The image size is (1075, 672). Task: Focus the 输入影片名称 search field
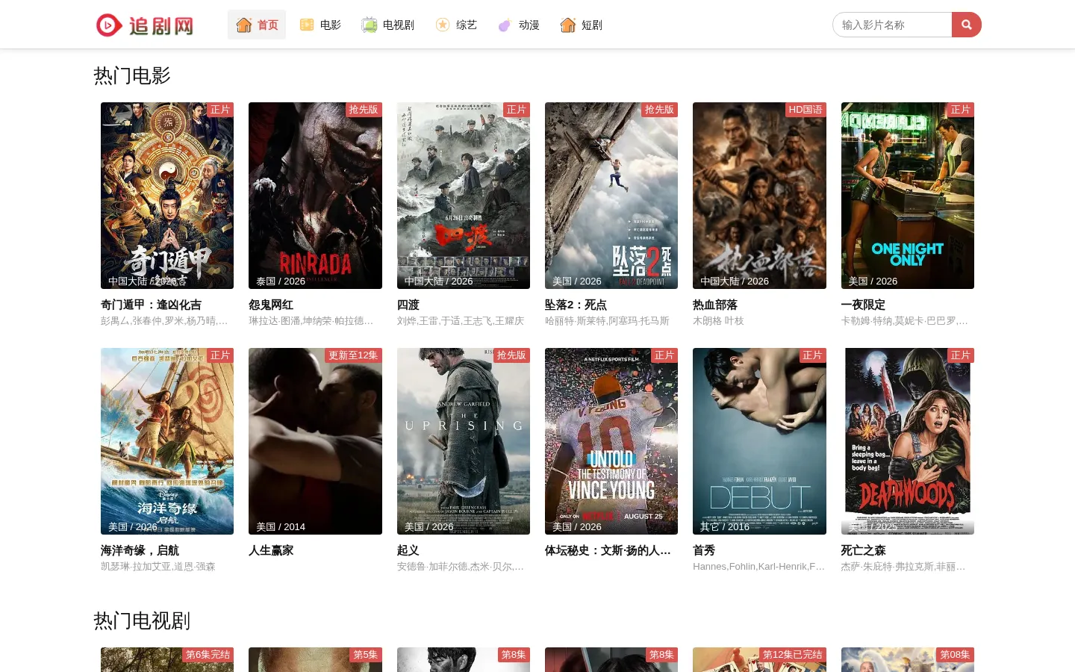(892, 25)
